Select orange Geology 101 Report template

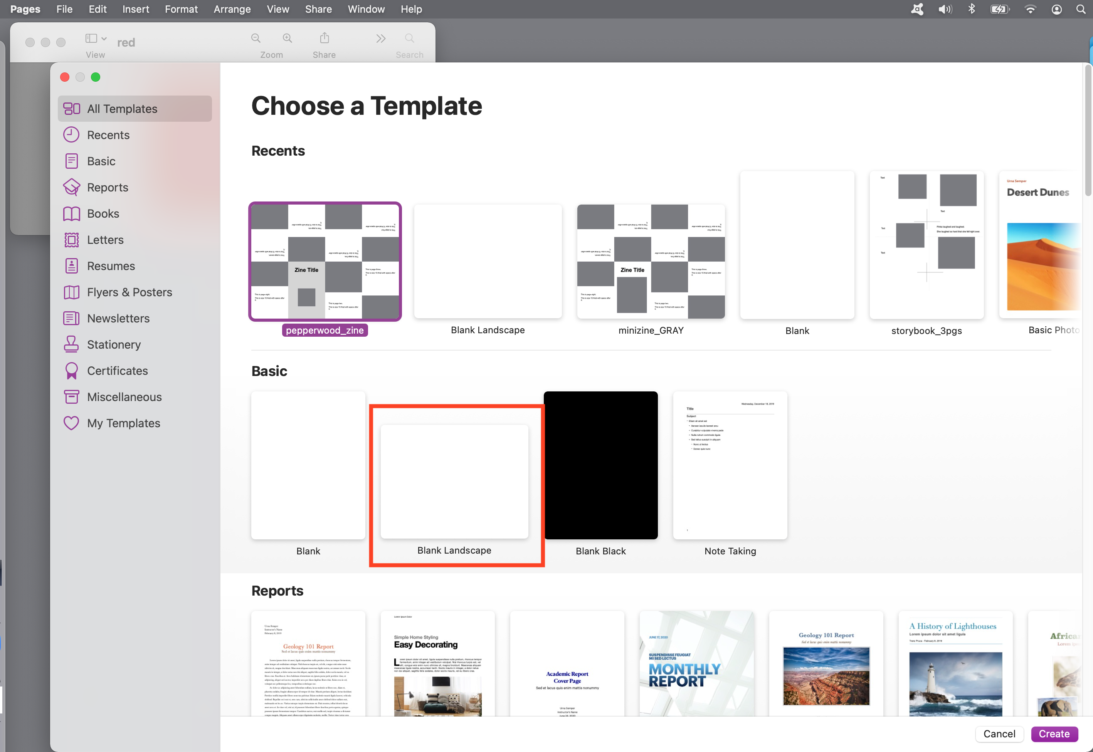(308, 663)
